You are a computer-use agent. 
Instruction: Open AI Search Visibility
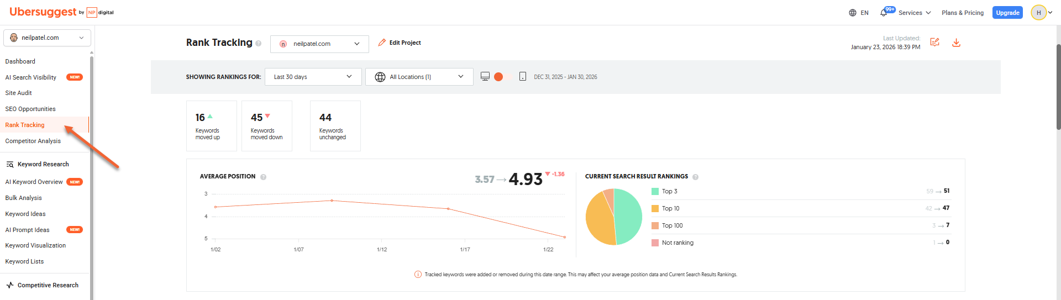(x=31, y=77)
